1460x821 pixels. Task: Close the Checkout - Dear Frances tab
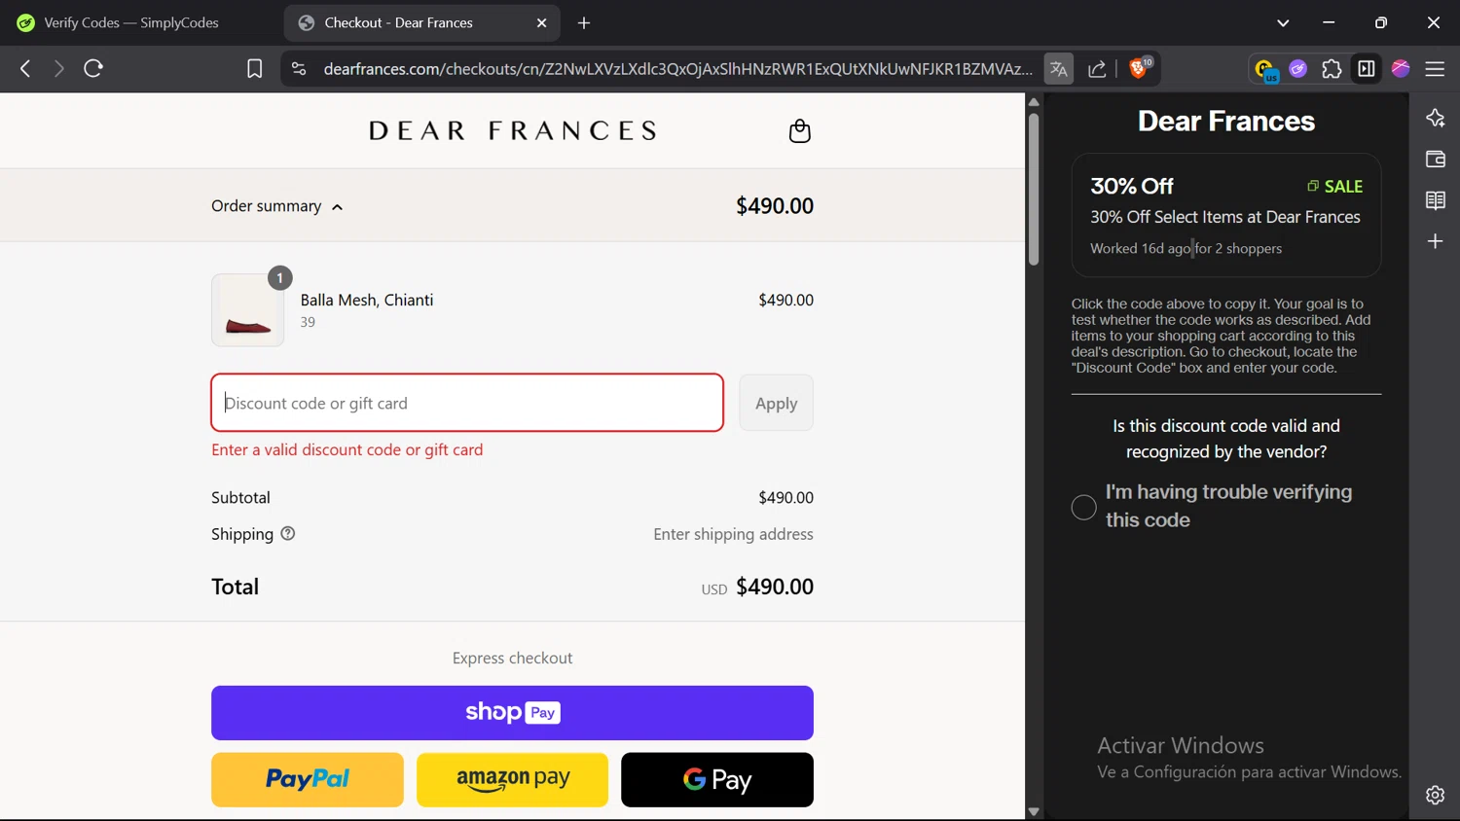click(x=542, y=22)
